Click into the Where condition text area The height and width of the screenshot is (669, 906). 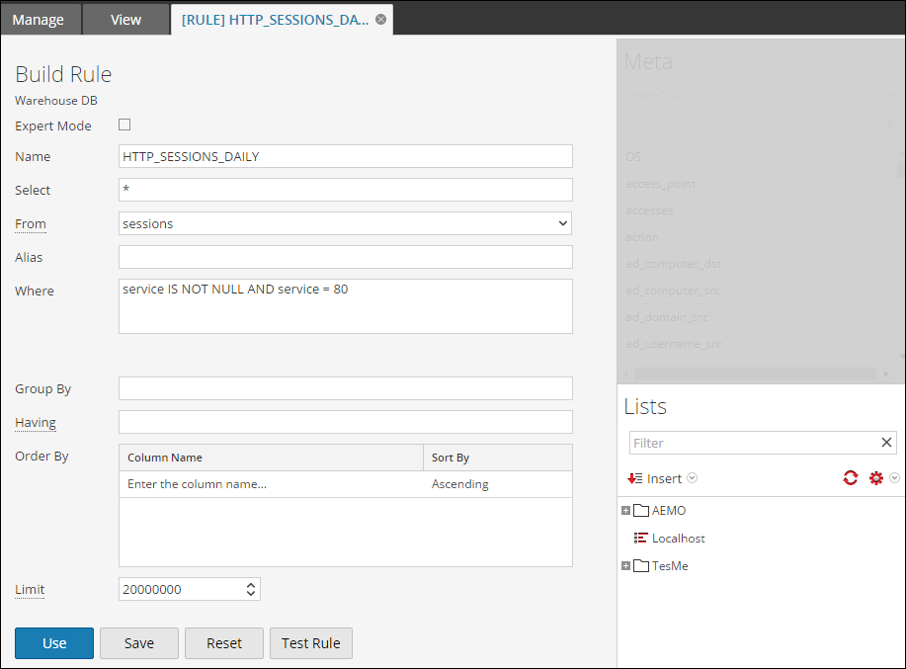345,306
